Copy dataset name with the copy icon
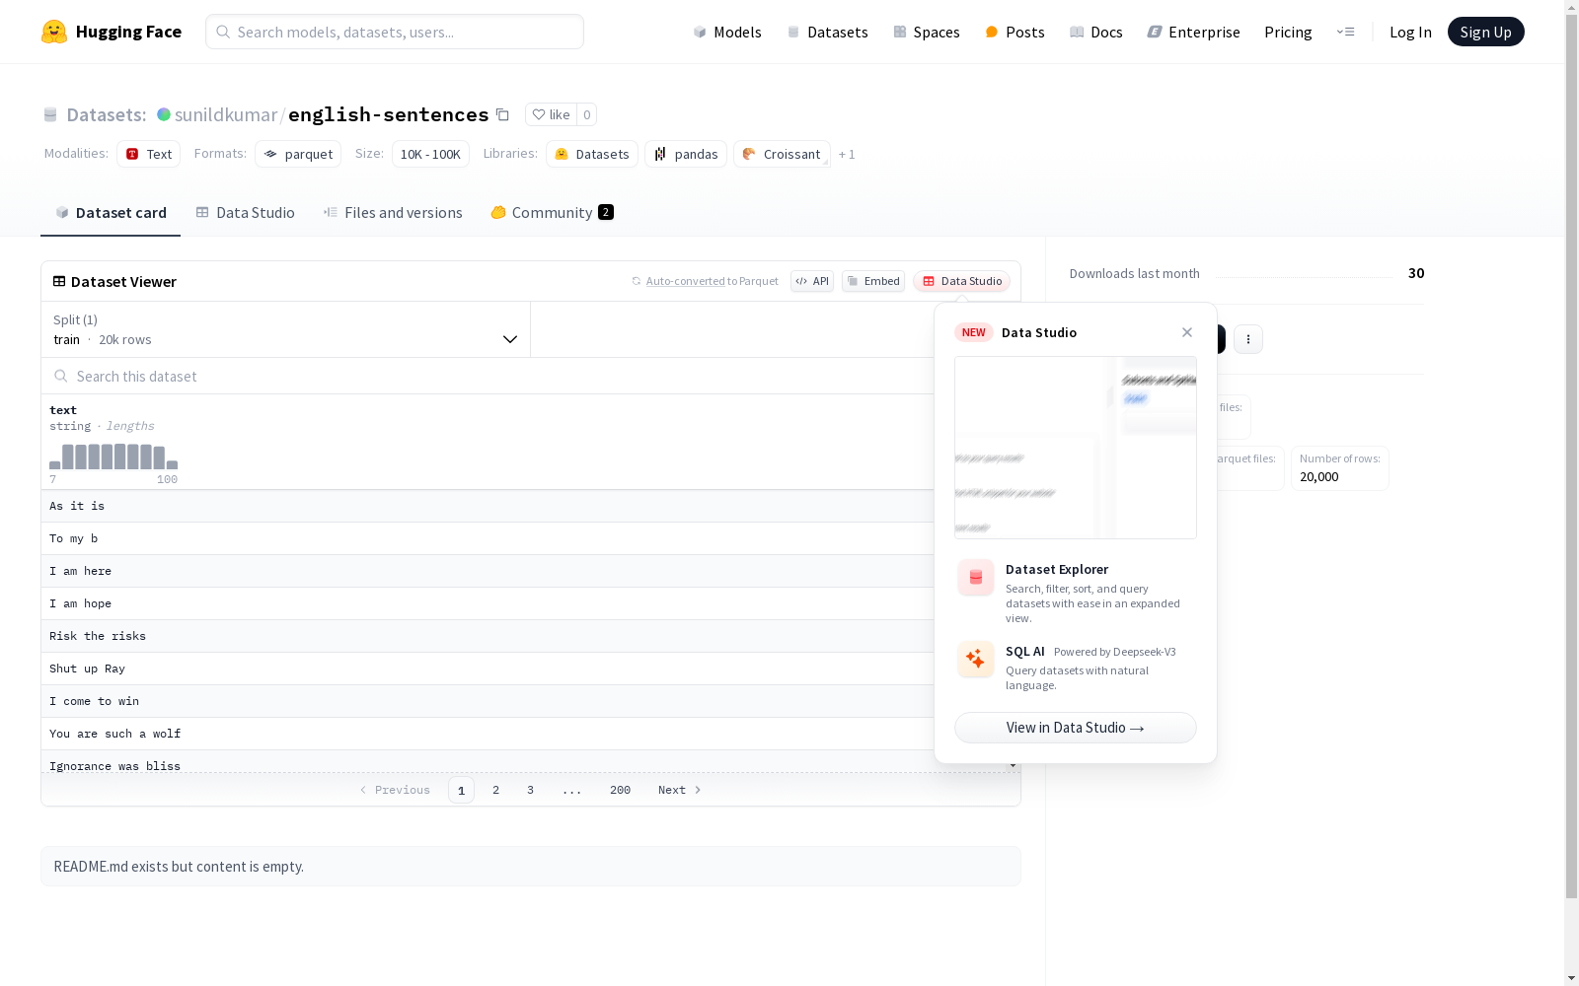Viewport: 1579px width, 986px height. pyautogui.click(x=502, y=114)
